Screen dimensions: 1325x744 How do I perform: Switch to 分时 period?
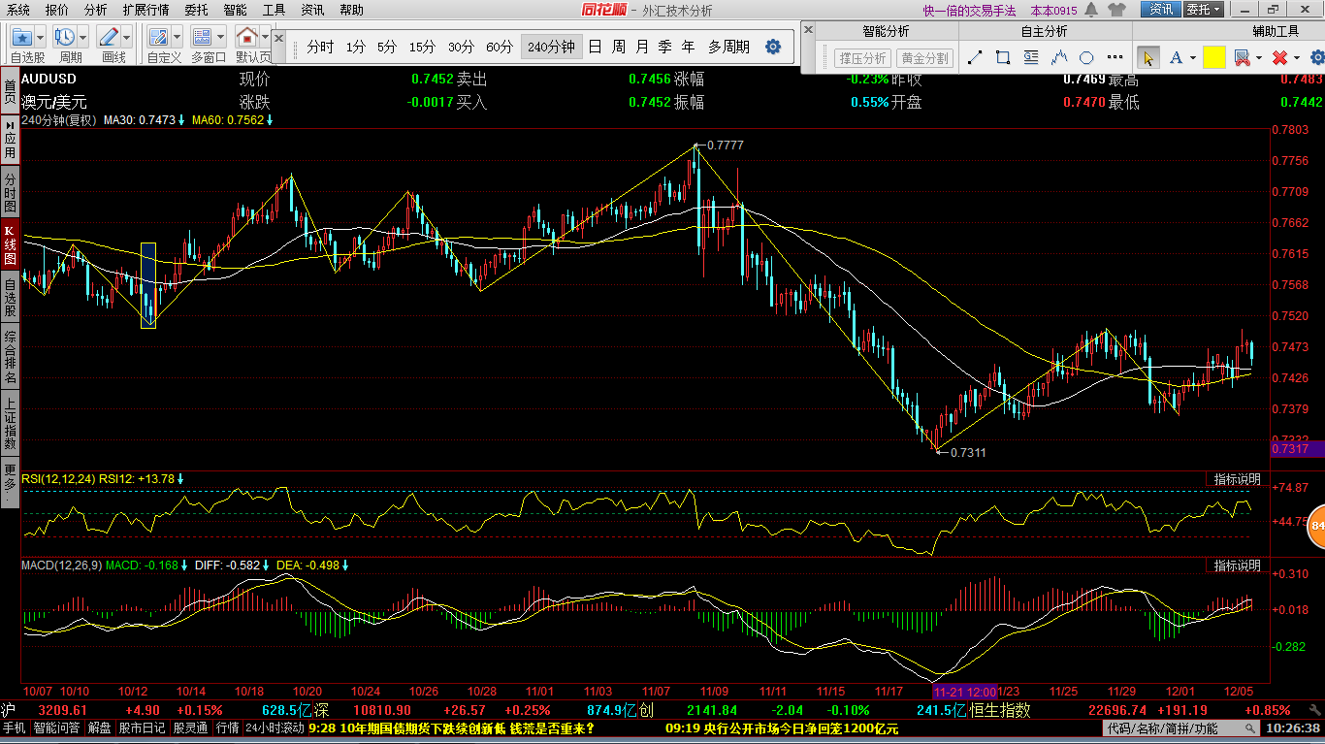coord(320,47)
